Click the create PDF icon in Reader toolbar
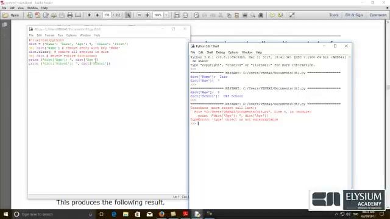Image resolution: width=390 pixels, height=219 pixels. point(30,15)
